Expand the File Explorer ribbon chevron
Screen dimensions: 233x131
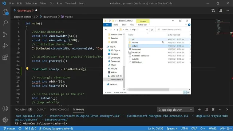186,25
